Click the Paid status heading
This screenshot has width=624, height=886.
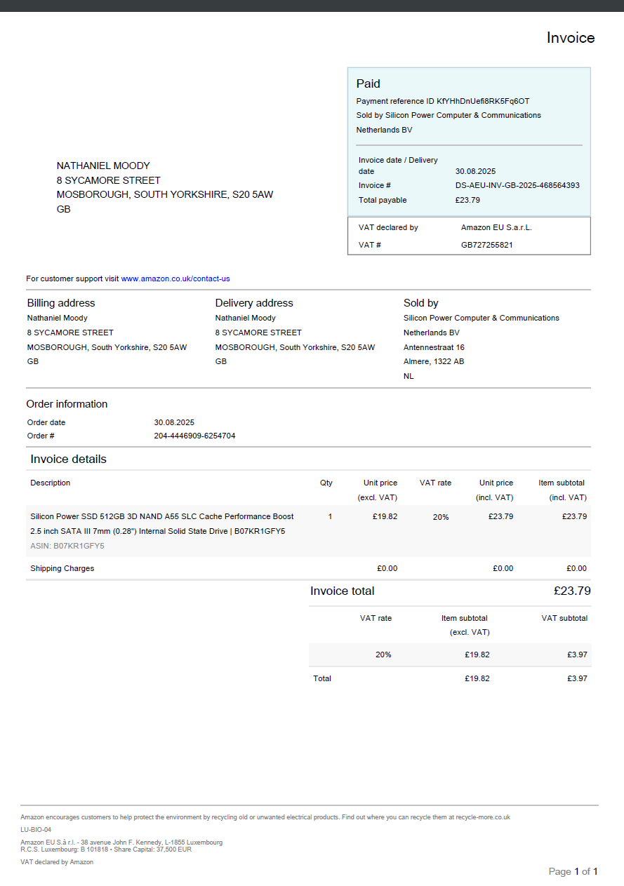click(x=368, y=83)
